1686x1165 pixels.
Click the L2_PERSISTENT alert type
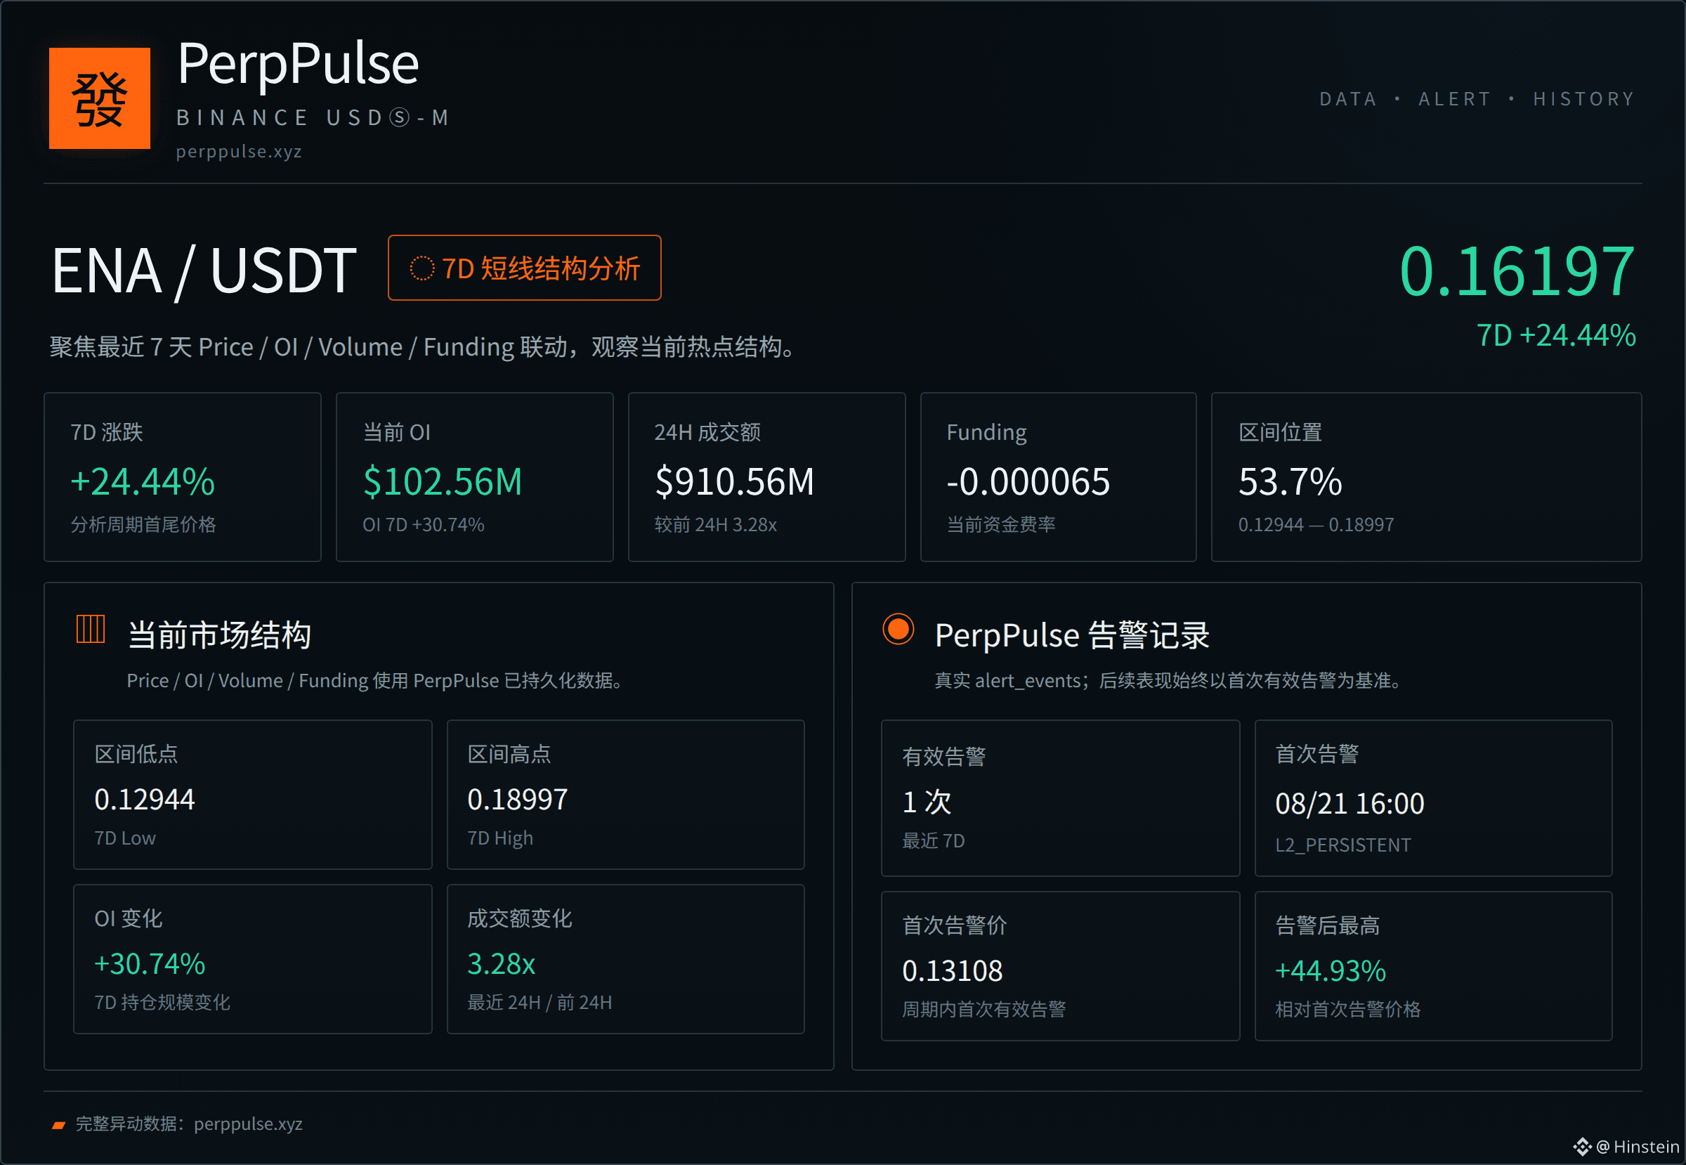1343,845
